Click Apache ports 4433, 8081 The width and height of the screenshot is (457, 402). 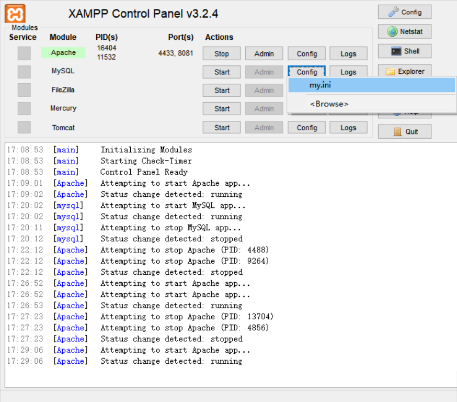click(176, 53)
